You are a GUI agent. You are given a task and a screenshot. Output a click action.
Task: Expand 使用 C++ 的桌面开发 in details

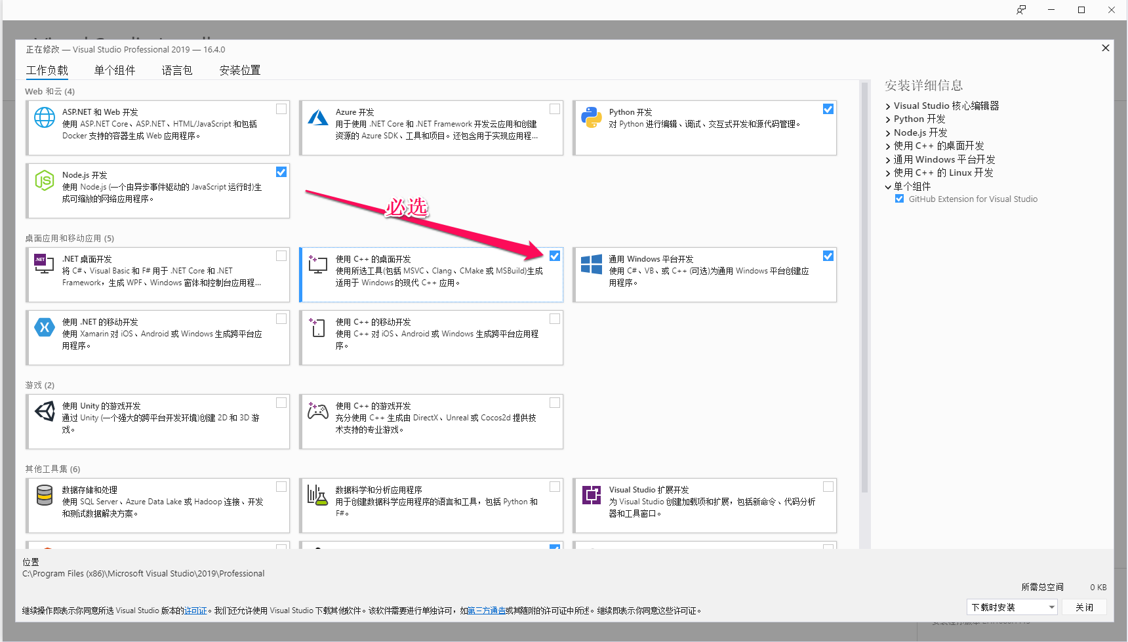tap(888, 146)
